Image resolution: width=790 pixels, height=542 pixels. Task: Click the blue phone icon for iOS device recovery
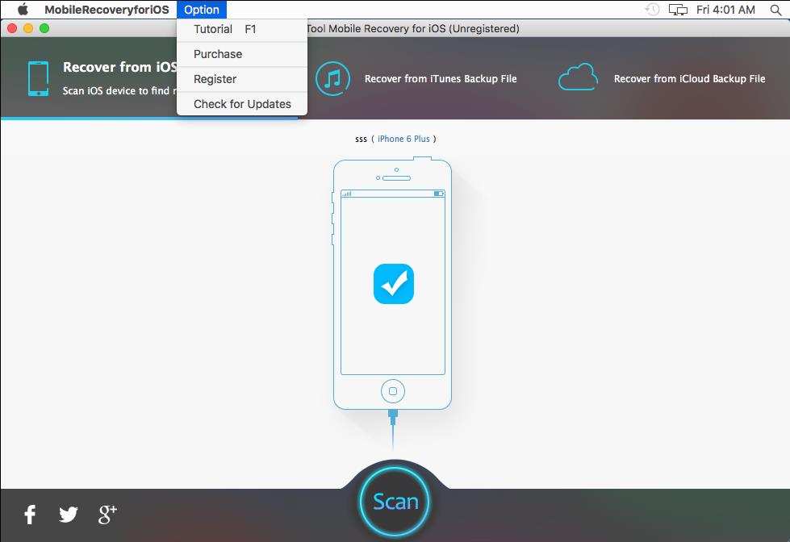(x=38, y=78)
